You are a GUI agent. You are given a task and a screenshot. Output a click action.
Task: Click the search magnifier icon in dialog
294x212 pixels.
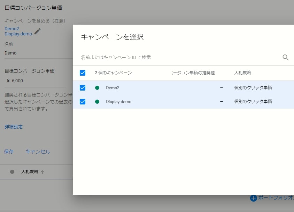pos(285,57)
